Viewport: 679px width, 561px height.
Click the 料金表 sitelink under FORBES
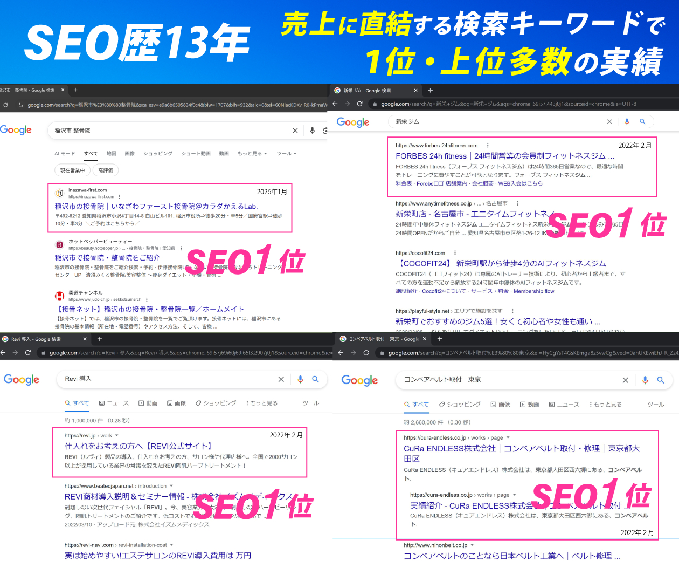404,183
